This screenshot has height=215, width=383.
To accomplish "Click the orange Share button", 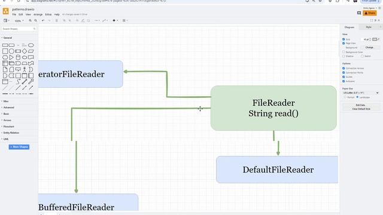I will click(x=370, y=13).
